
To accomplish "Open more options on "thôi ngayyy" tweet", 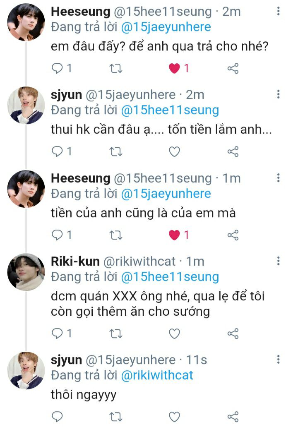I will click(x=278, y=359).
